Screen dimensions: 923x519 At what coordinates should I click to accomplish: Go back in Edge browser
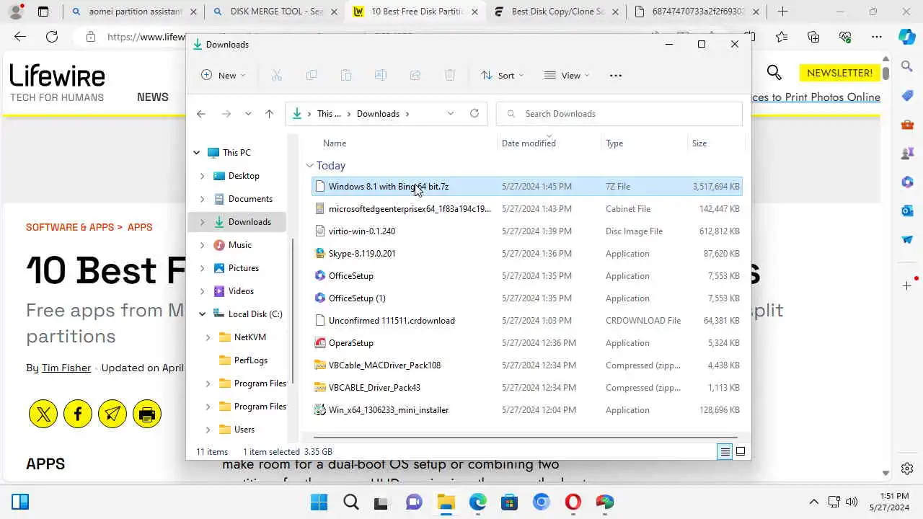pyautogui.click(x=20, y=37)
